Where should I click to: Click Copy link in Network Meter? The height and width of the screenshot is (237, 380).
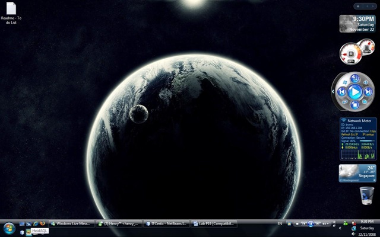[x=373, y=131]
